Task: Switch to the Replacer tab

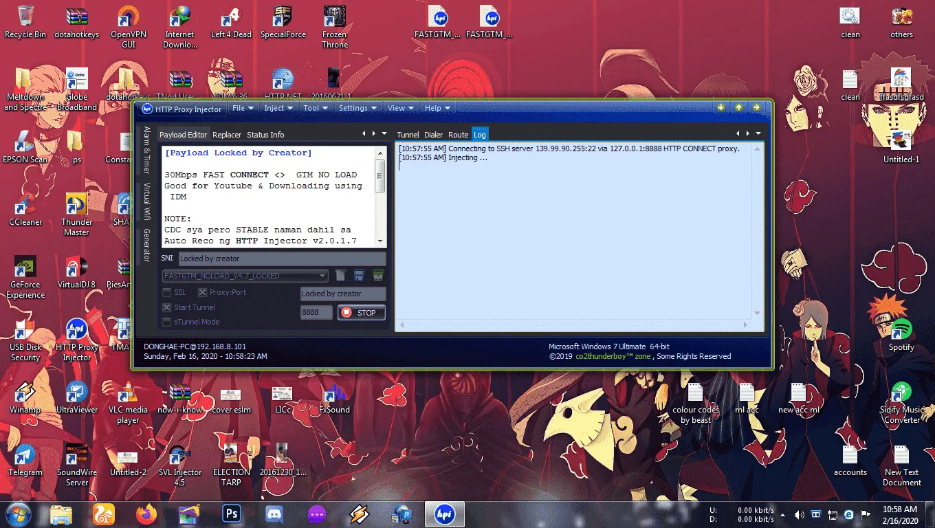Action: pyautogui.click(x=227, y=135)
